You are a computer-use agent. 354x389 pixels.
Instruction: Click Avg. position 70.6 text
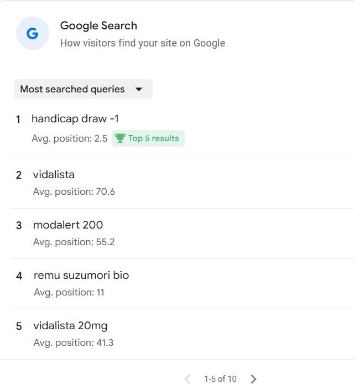click(x=74, y=192)
